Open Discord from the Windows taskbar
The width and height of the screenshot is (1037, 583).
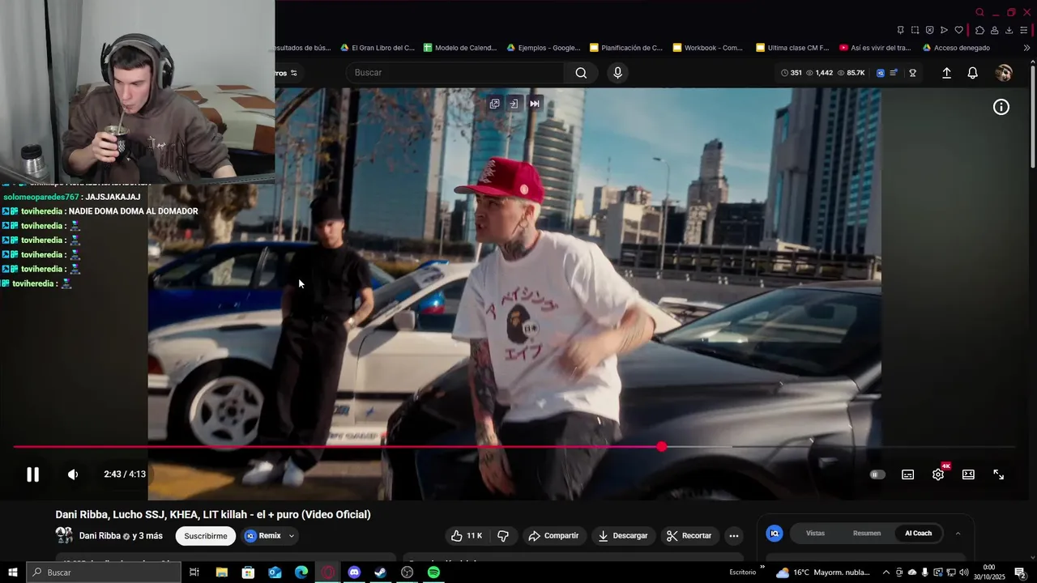point(354,572)
